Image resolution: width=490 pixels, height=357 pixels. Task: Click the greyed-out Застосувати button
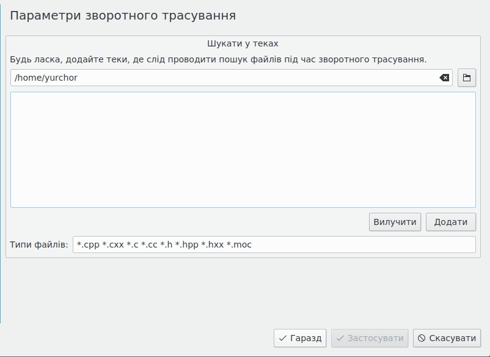370,338
